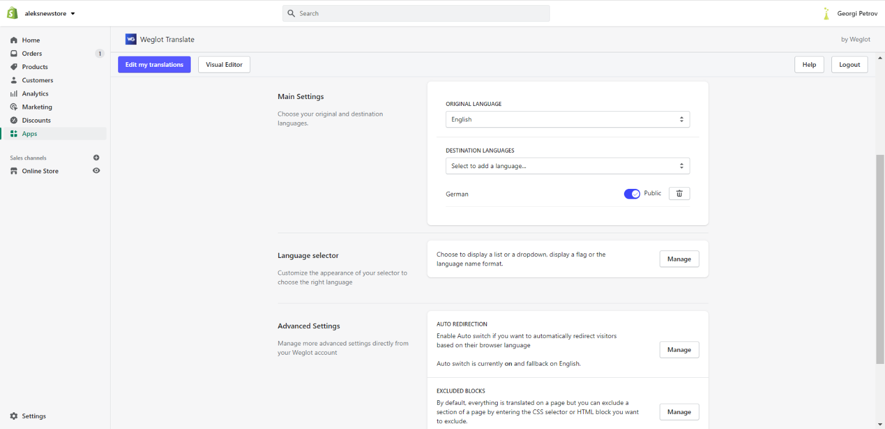Viewport: 885px width, 429px height.
Task: Click the Main Settings heading
Action: [x=301, y=97]
